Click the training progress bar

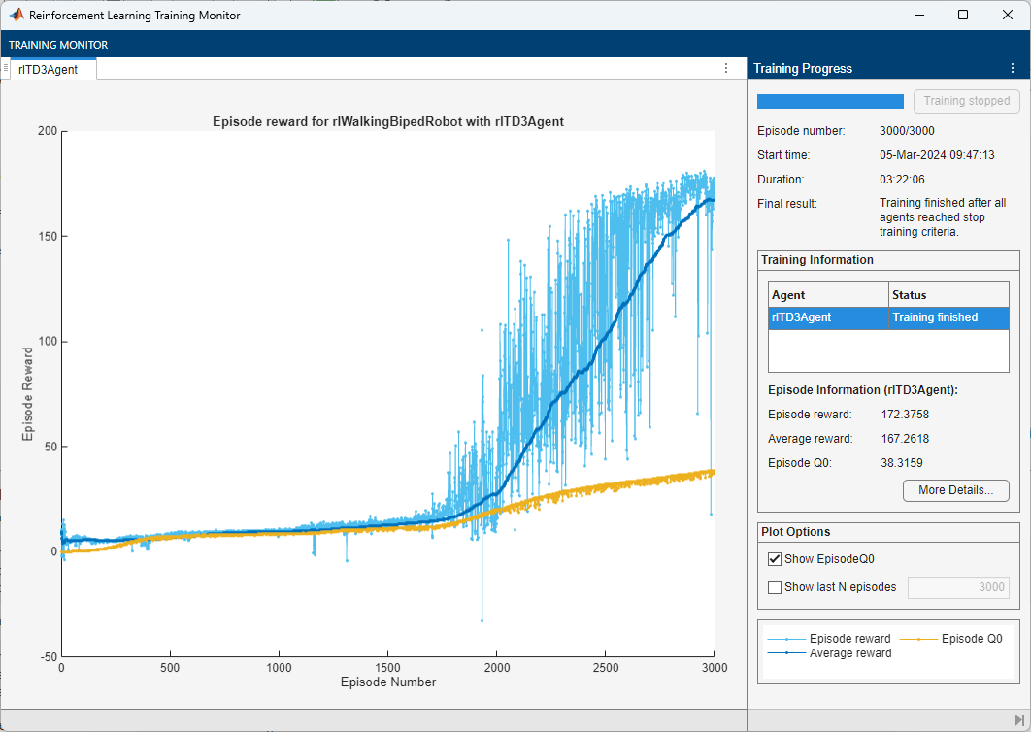[x=830, y=101]
